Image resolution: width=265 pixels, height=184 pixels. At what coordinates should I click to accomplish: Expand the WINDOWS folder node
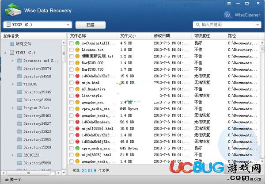pyautogui.click(x=13, y=84)
